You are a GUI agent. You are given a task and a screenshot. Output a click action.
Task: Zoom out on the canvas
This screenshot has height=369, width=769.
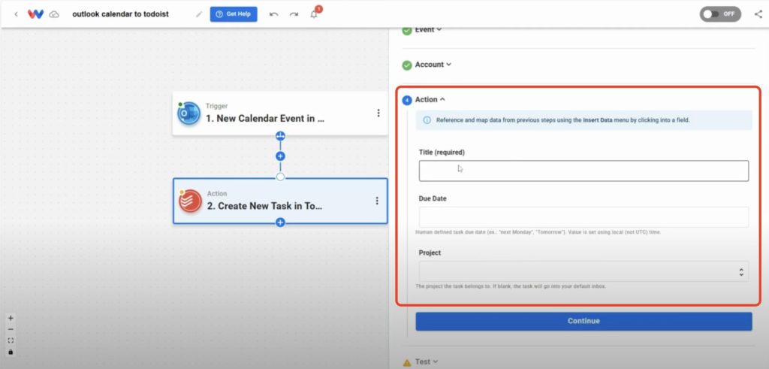tap(11, 329)
